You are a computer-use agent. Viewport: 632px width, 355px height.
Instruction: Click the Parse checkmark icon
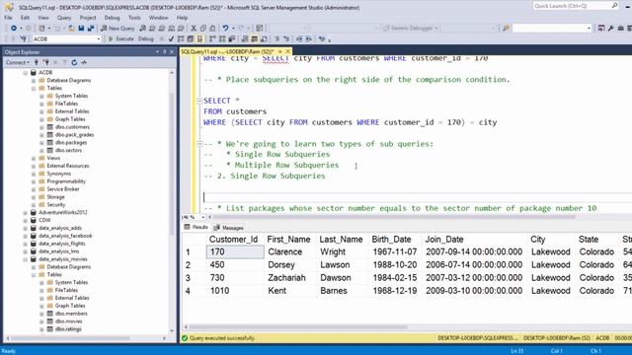coord(171,39)
